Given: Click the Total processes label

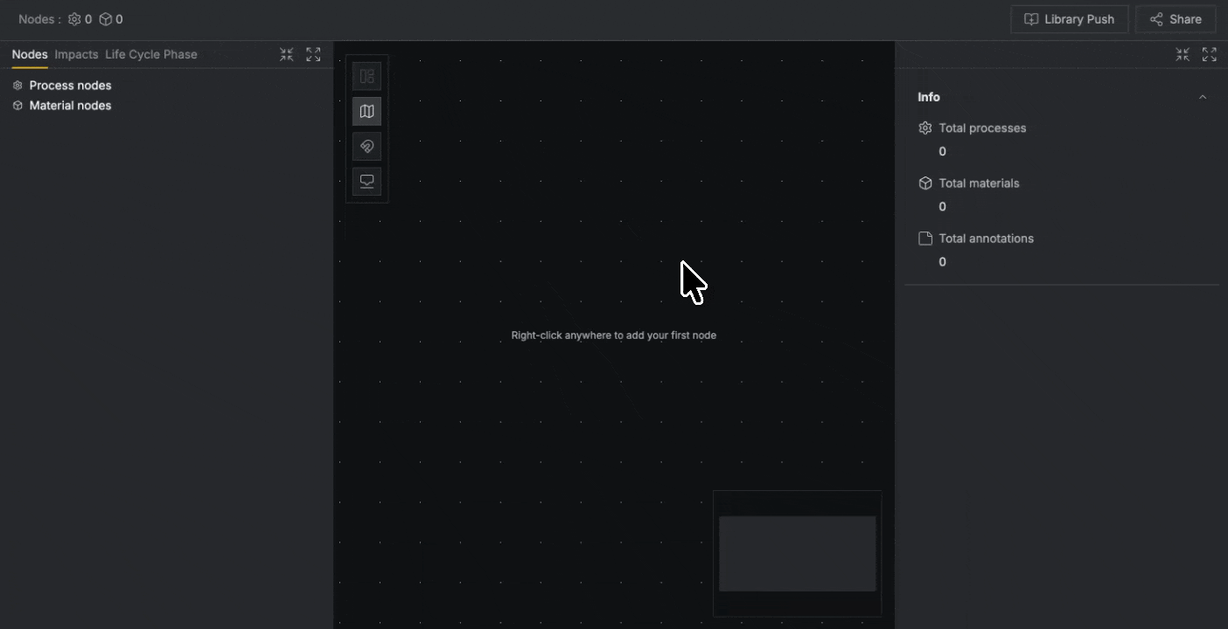Looking at the screenshot, I should [x=982, y=128].
